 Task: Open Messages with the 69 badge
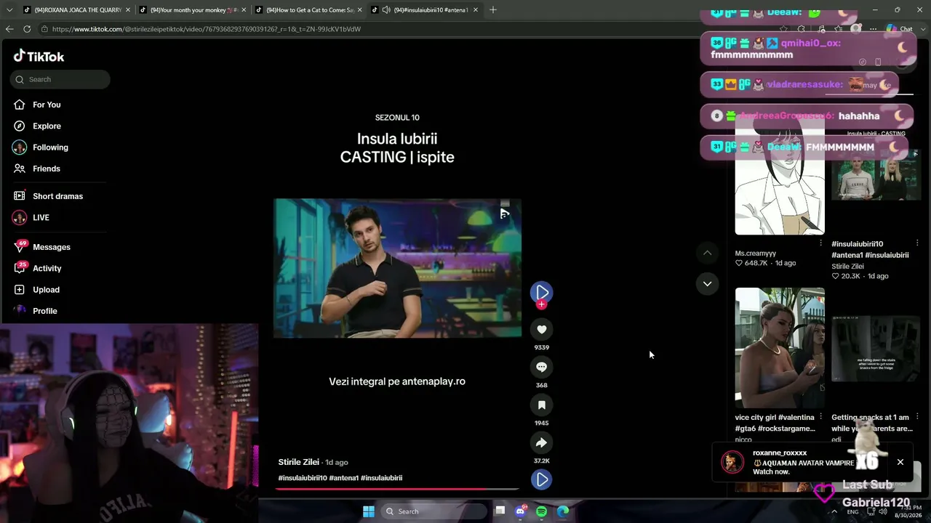(x=51, y=247)
